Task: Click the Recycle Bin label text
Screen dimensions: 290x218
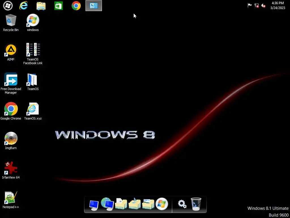Action: coord(11,30)
